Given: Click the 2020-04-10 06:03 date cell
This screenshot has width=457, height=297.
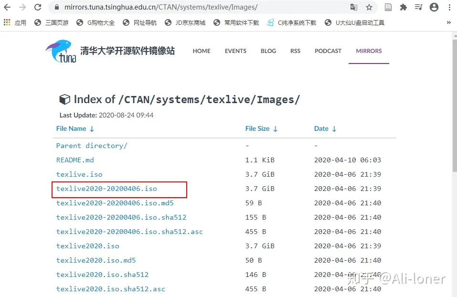Looking at the screenshot, I should coord(348,160).
